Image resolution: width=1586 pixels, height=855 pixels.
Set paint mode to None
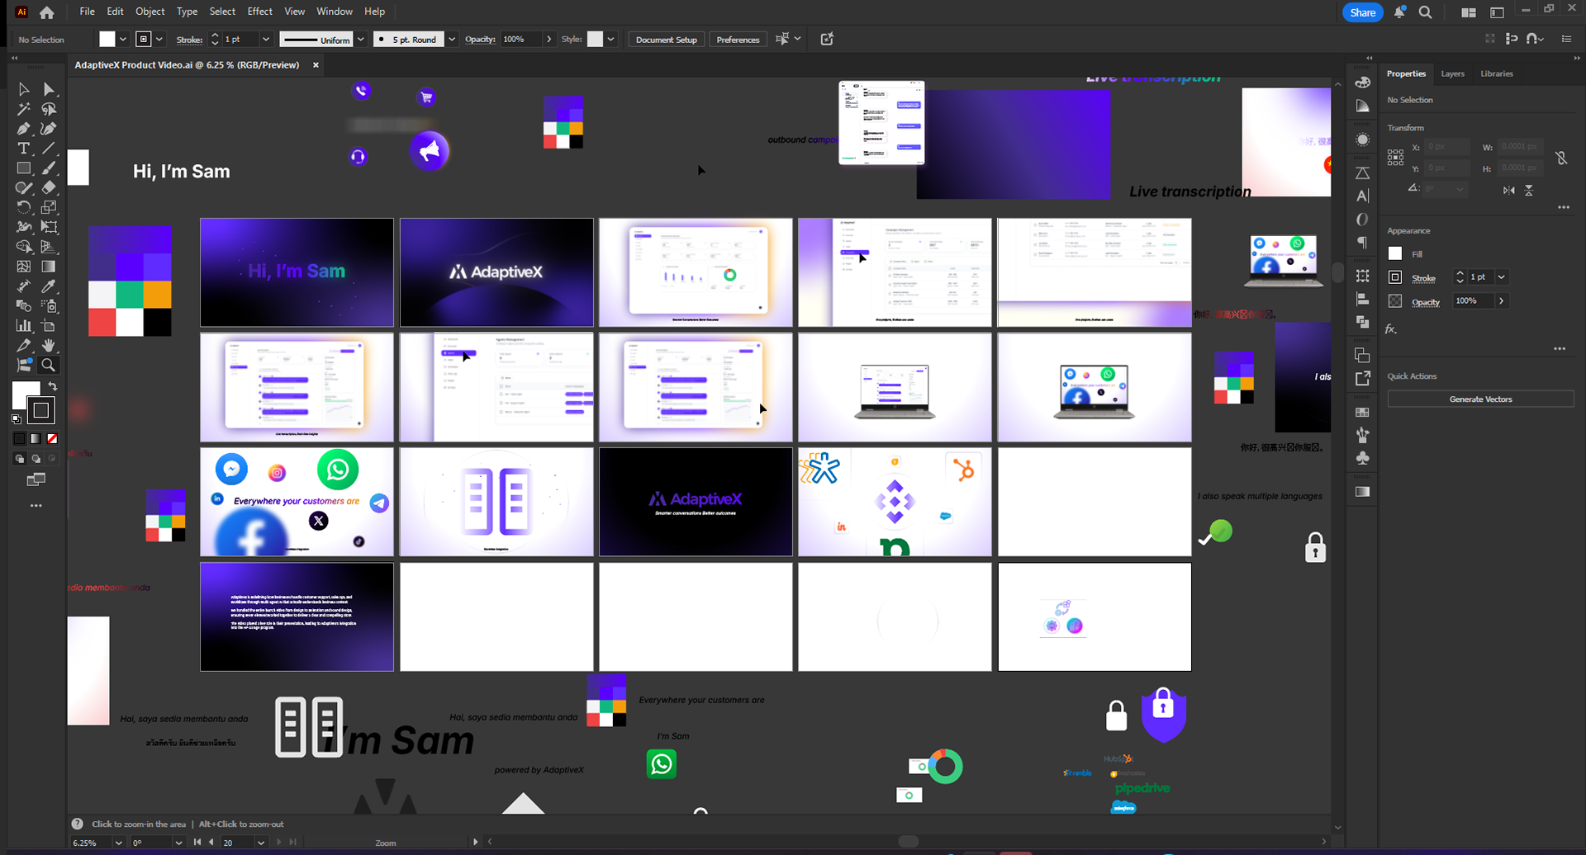pyautogui.click(x=52, y=439)
